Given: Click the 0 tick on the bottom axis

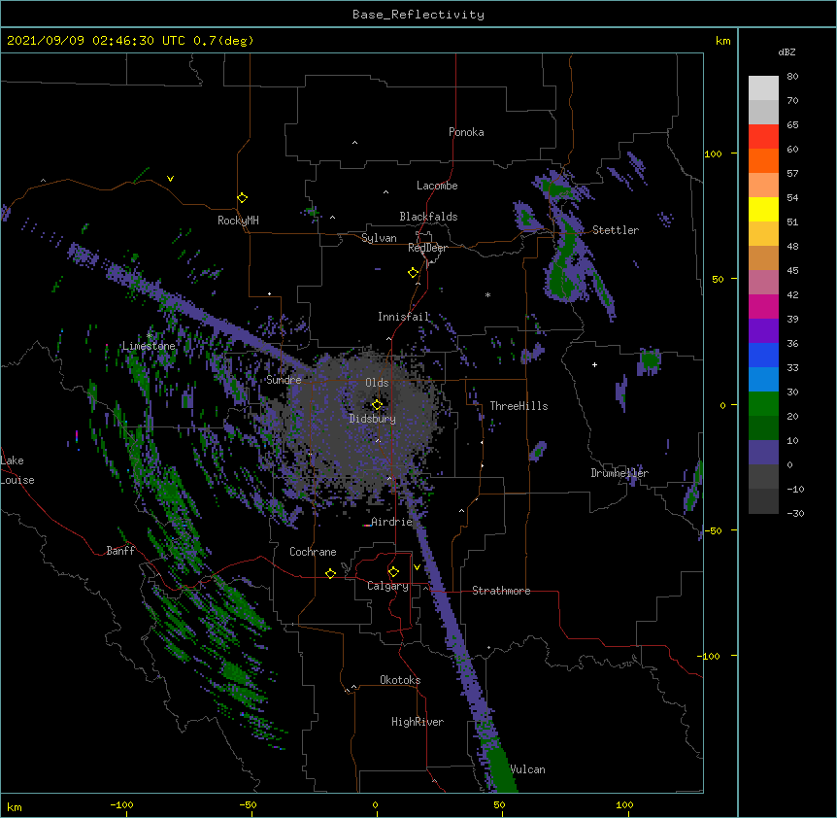Looking at the screenshot, I should 375,804.
